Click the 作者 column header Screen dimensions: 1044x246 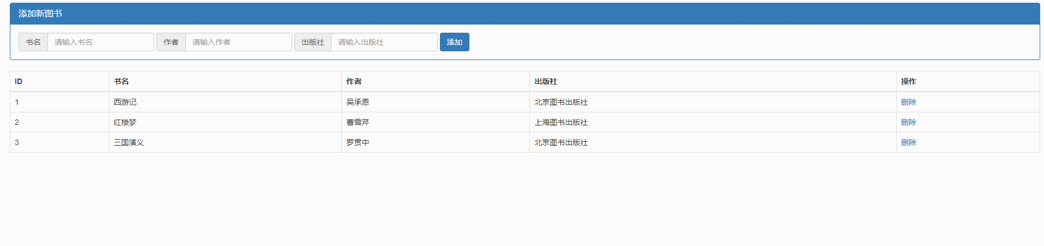click(436, 81)
